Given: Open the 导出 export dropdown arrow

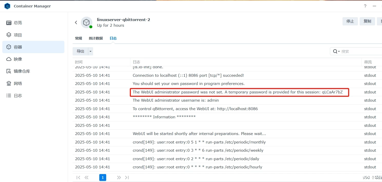Looking at the screenshot, I should click(90, 51).
